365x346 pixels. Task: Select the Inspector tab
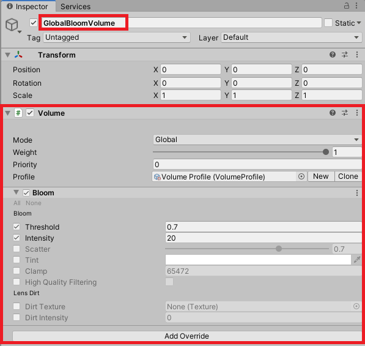click(28, 6)
